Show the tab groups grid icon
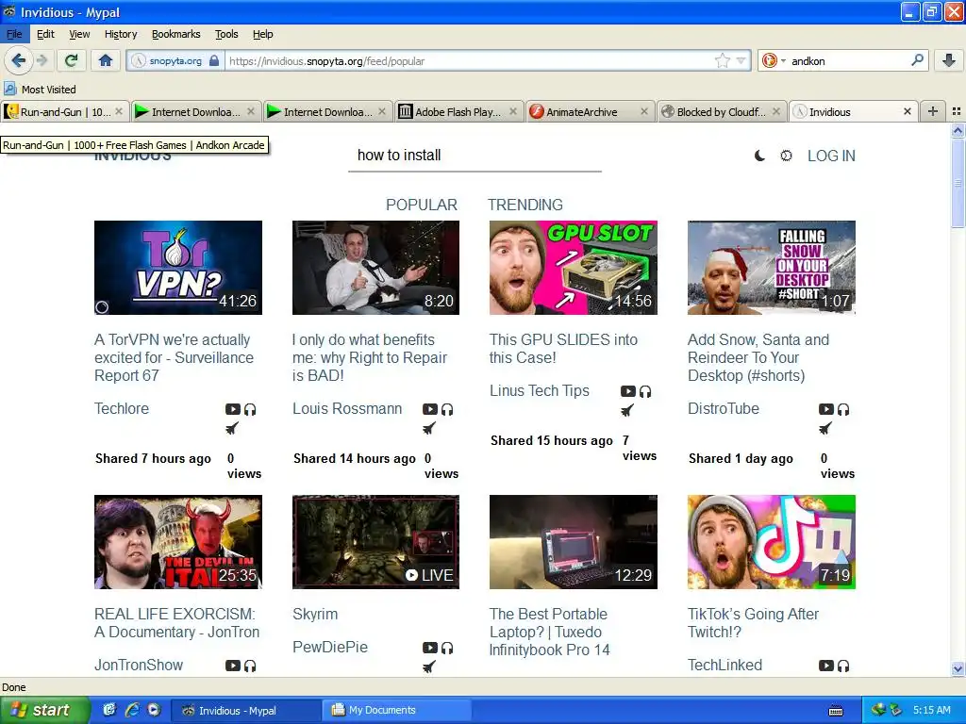Screen dimensions: 966x724 957,111
